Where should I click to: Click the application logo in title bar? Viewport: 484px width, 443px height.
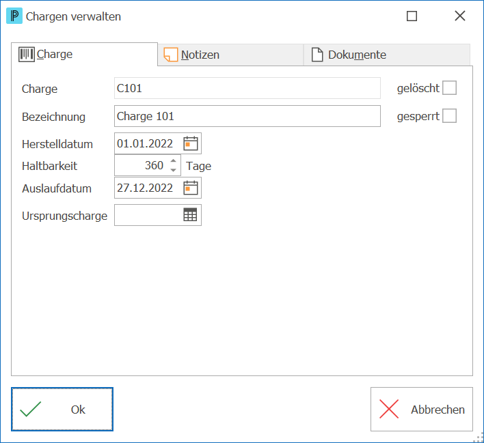(x=14, y=16)
